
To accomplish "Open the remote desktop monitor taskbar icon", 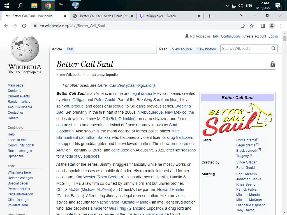I will (x=75, y=6).
